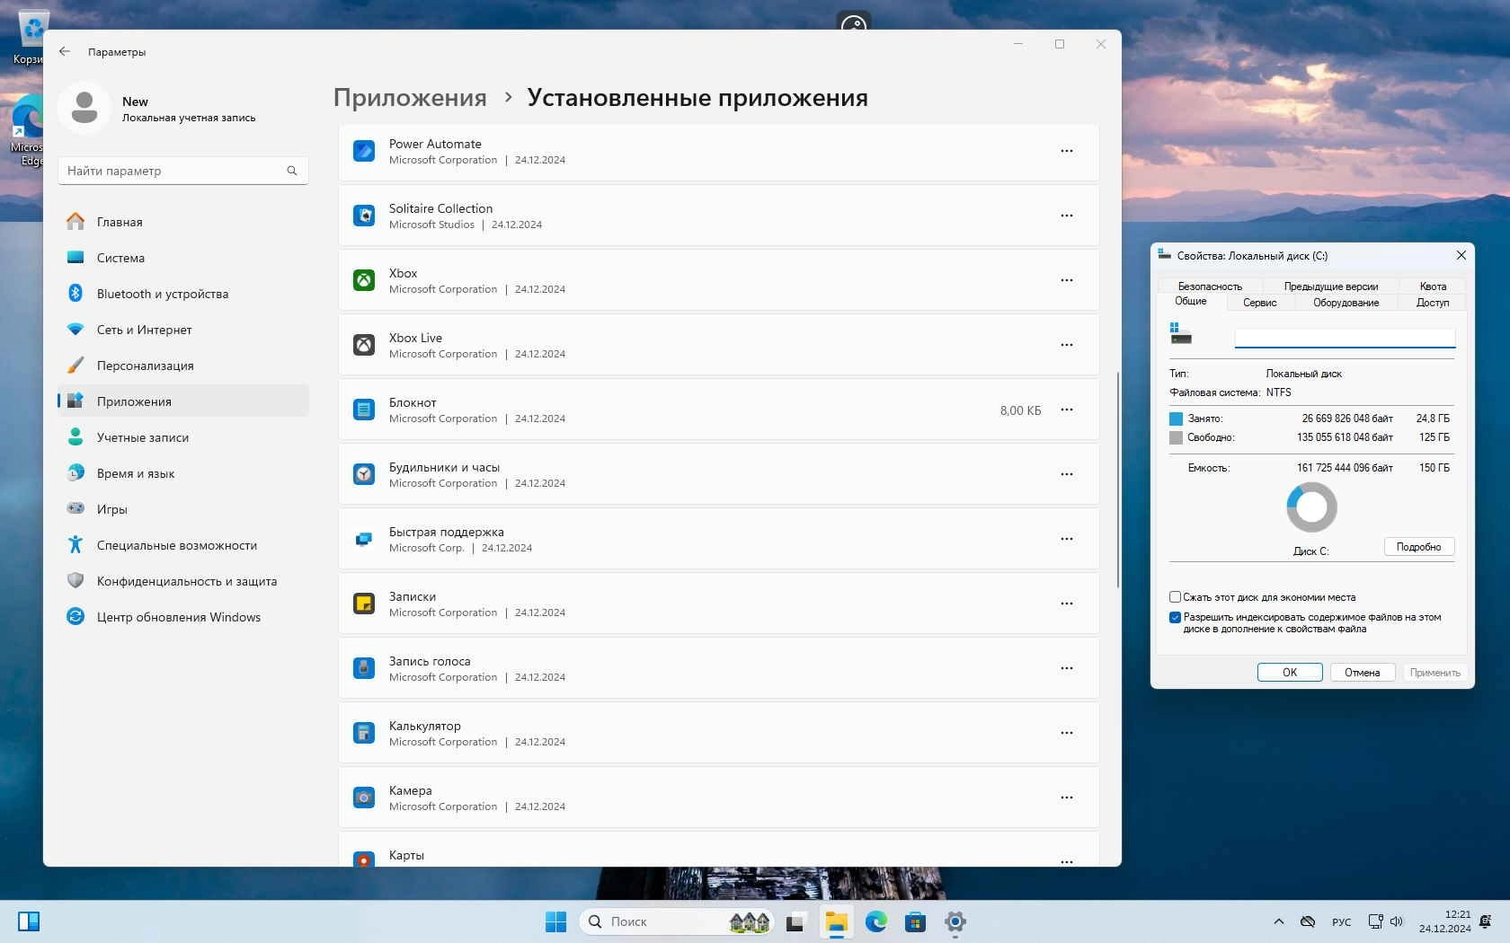
Task: Open the more options menu for Solitaire Collection
Action: coord(1067,216)
